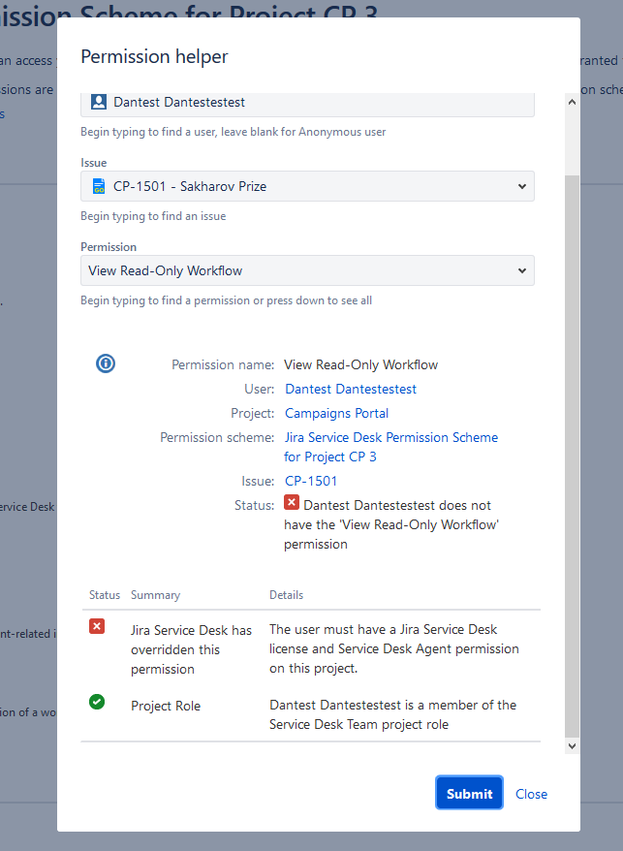Open the Jira Service Desk Permission Scheme link
Image resolution: width=623 pixels, height=851 pixels.
390,447
